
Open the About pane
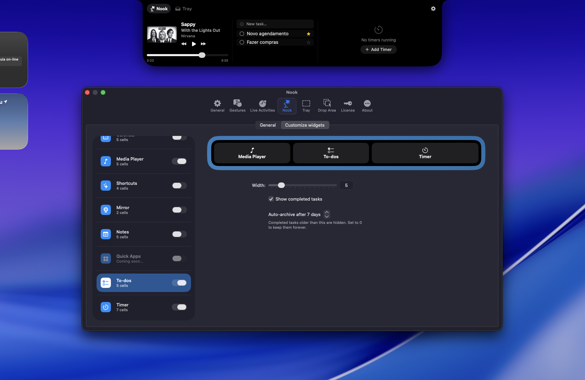point(367,106)
